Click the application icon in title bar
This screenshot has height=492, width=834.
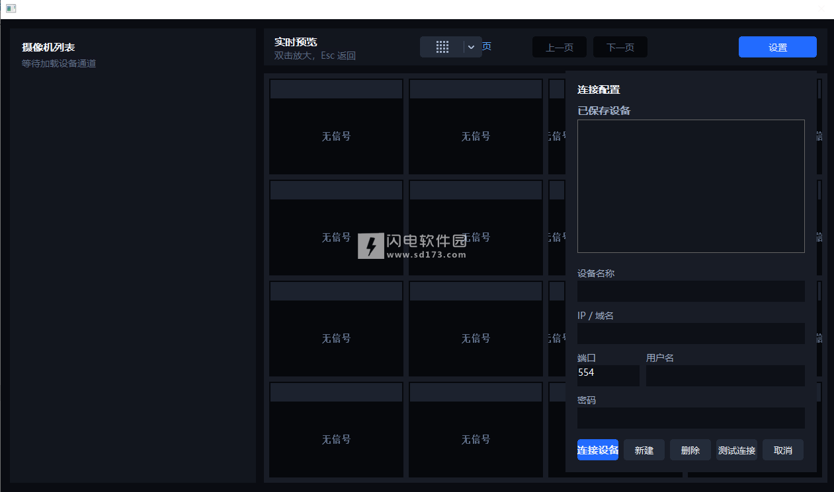(x=11, y=9)
